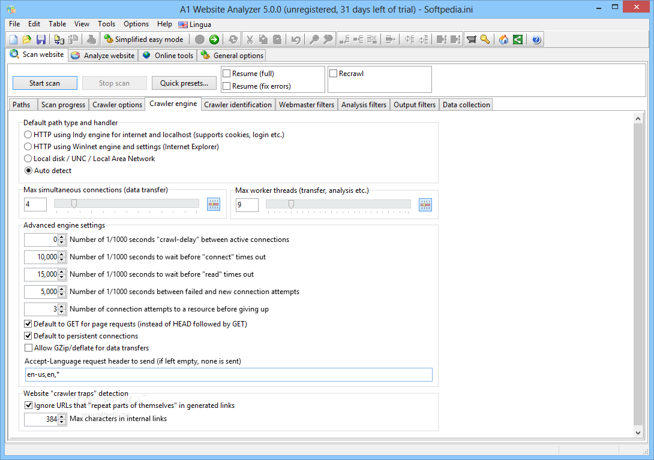Click the max worker threads slider thumb
Image resolution: width=654 pixels, height=460 pixels.
291,204
